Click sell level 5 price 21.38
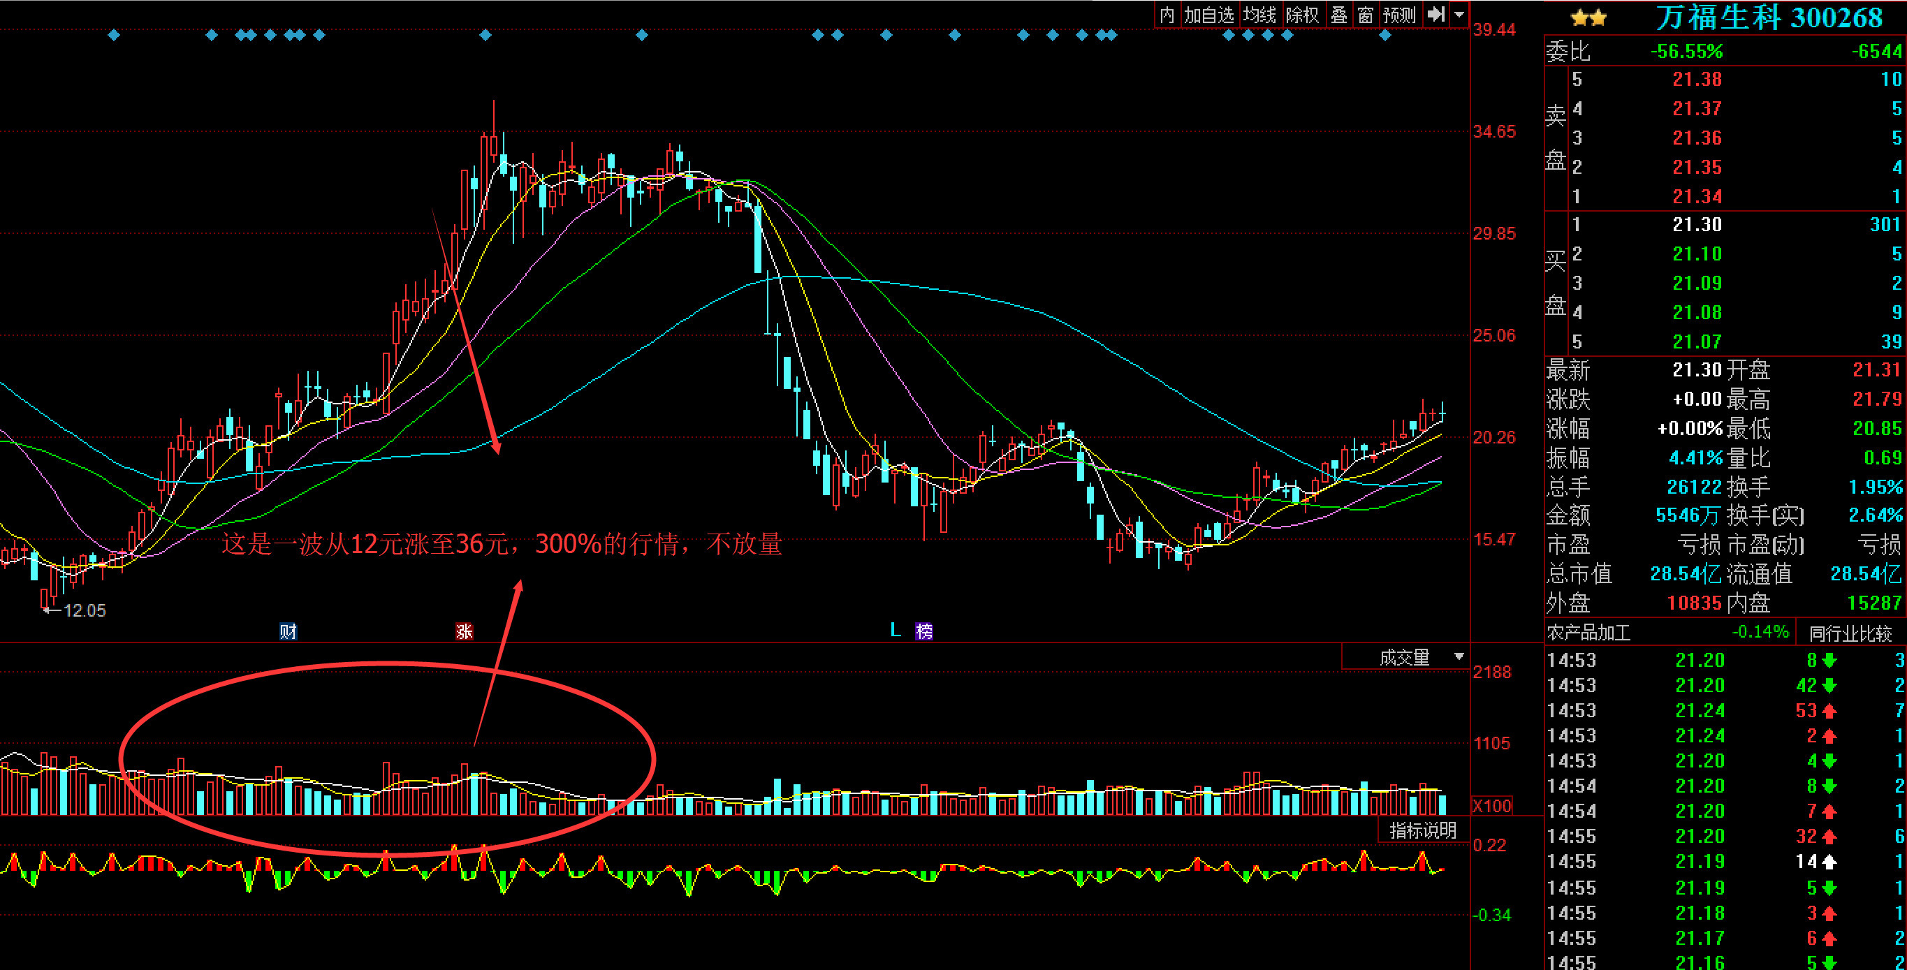Screen dimensions: 1907x970 pyautogui.click(x=1697, y=79)
